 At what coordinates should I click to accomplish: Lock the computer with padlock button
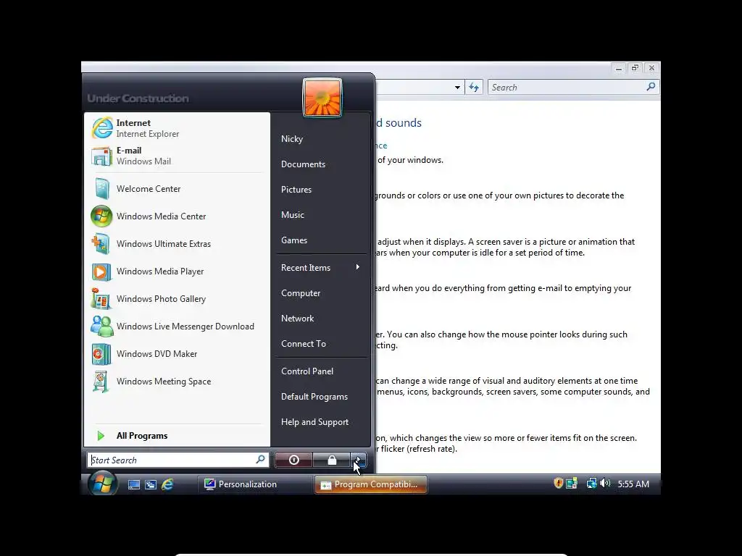click(332, 460)
